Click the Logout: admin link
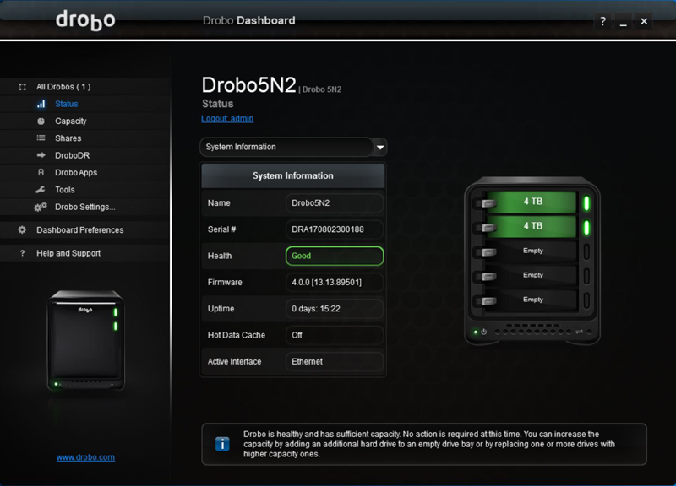 click(227, 118)
